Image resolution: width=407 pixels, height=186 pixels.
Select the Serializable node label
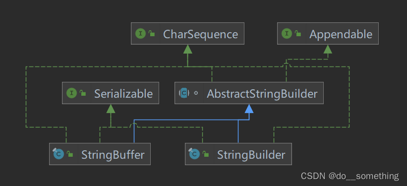tap(123, 94)
